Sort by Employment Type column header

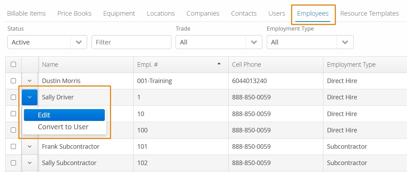pos(365,64)
